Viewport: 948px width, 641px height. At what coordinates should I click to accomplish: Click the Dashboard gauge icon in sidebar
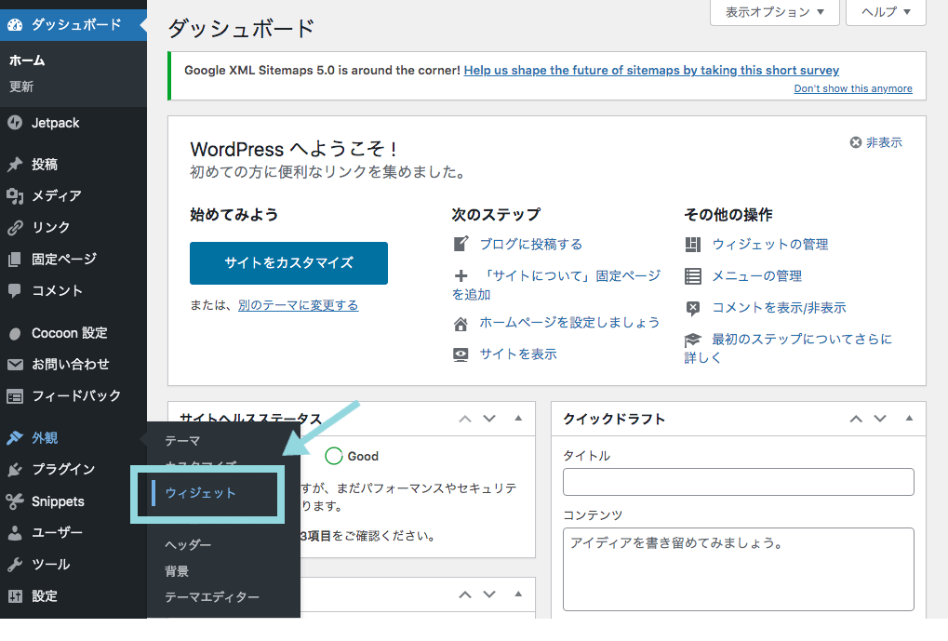15,25
